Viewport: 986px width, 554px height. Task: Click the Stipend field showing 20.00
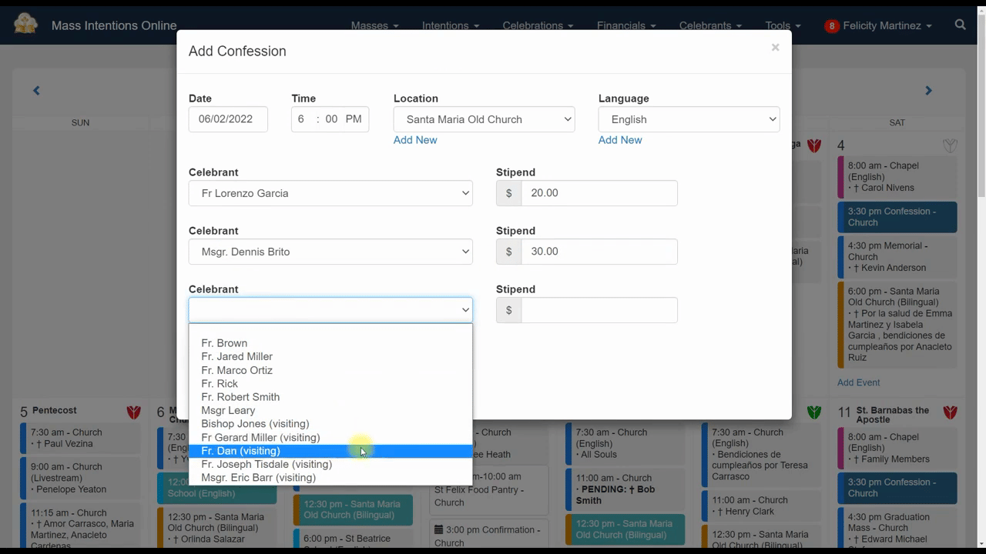coord(599,193)
